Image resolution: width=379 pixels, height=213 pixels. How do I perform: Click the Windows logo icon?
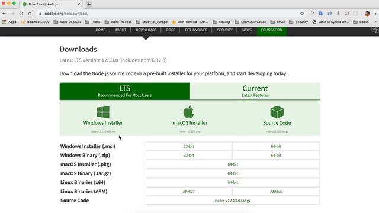103,112
